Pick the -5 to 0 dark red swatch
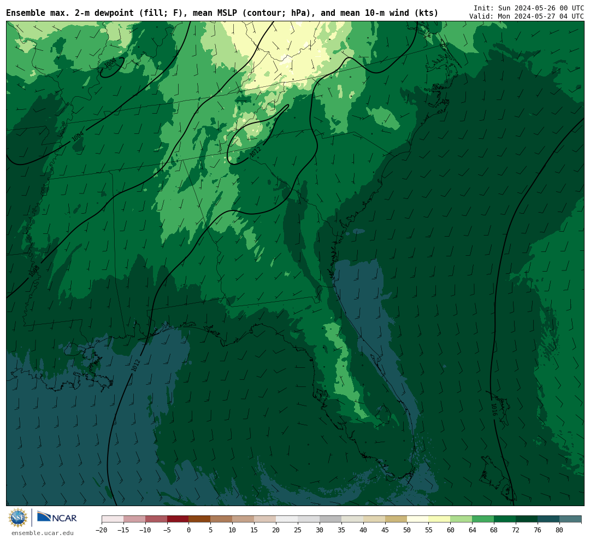 click(178, 519)
